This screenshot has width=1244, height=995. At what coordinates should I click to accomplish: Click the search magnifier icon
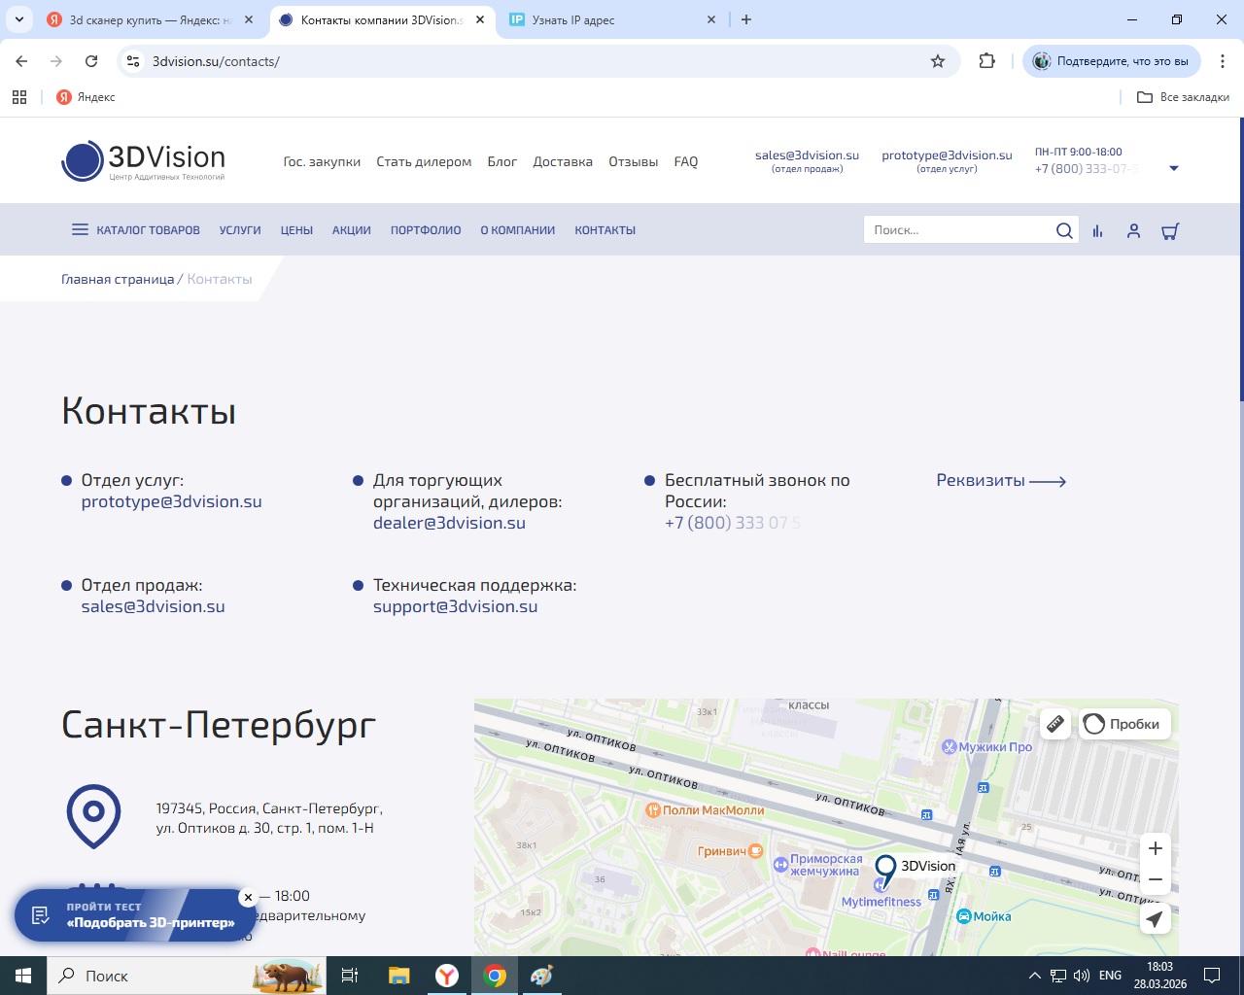click(1064, 230)
